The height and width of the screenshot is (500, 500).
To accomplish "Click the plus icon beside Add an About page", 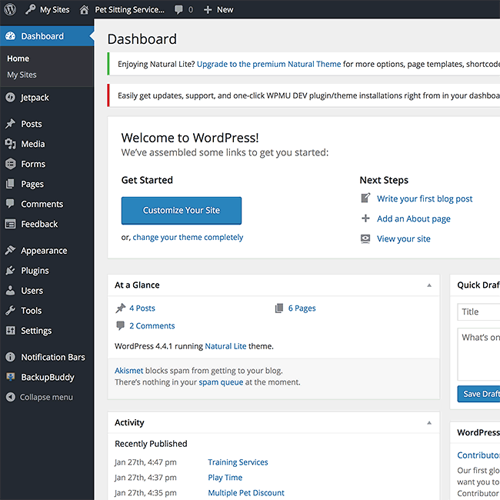I will coord(365,218).
